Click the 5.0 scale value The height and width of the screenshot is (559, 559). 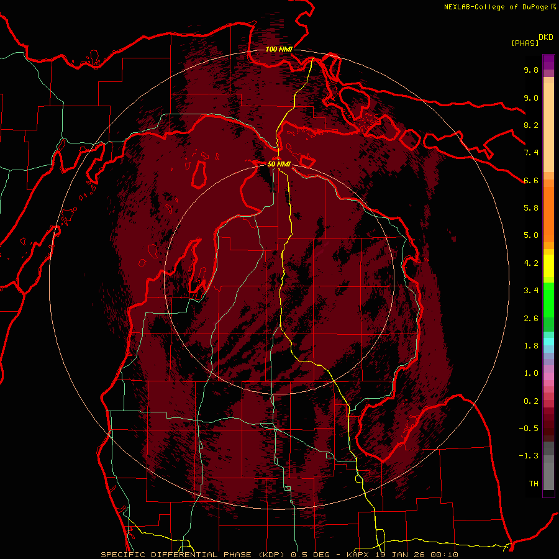point(531,235)
